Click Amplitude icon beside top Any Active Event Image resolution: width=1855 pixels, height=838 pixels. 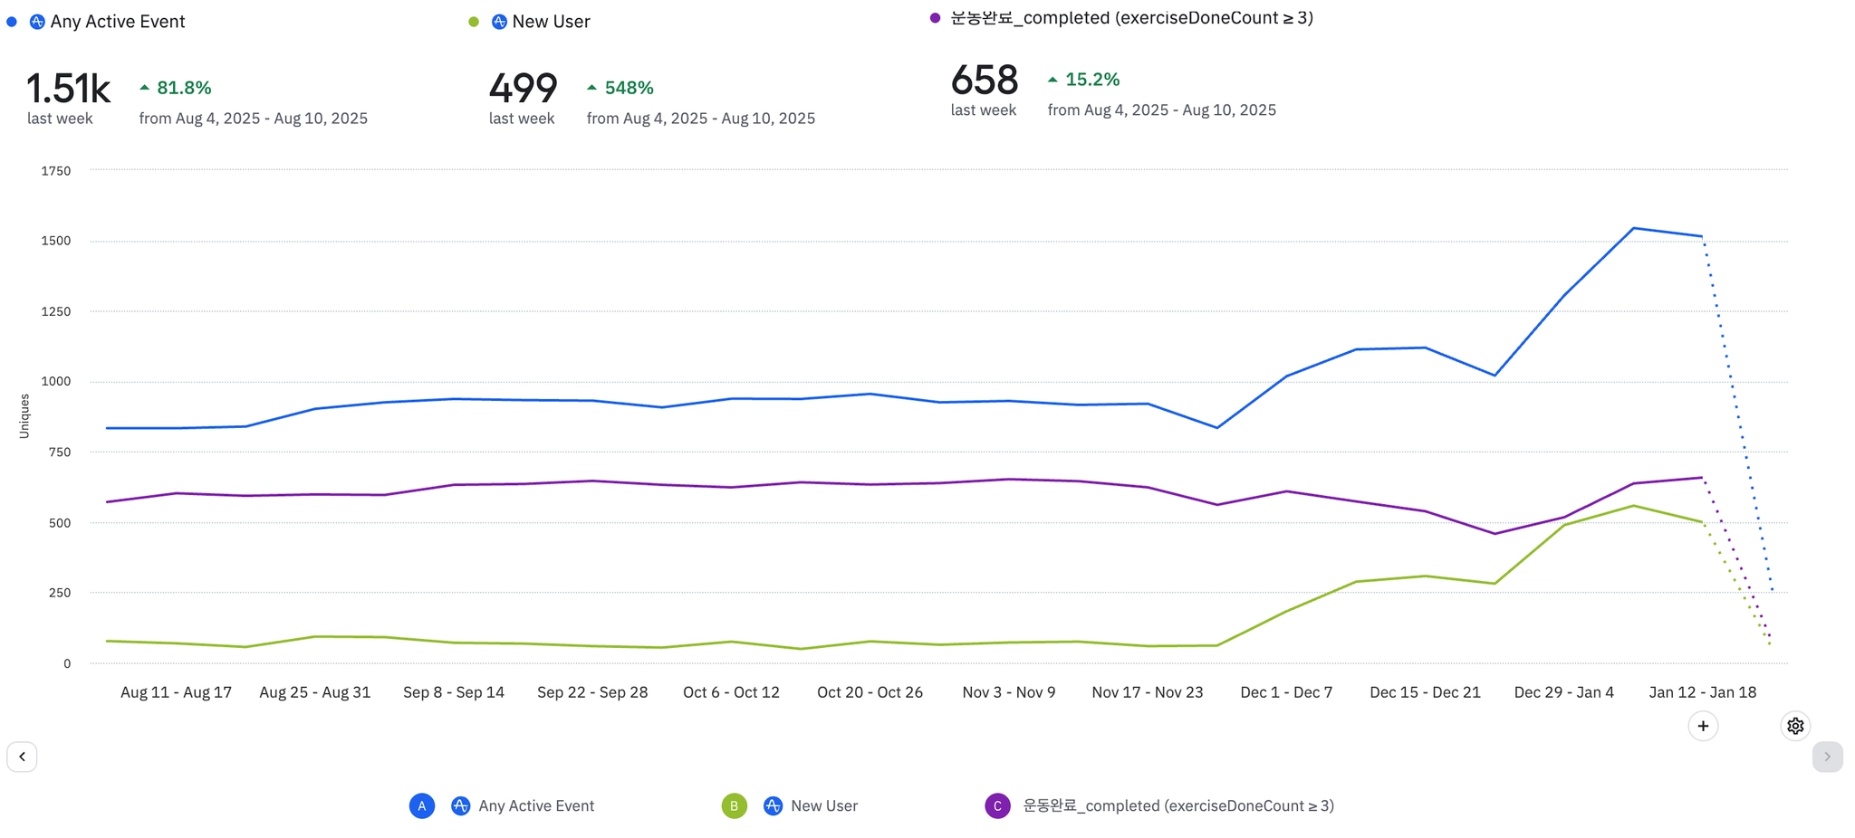tap(37, 22)
